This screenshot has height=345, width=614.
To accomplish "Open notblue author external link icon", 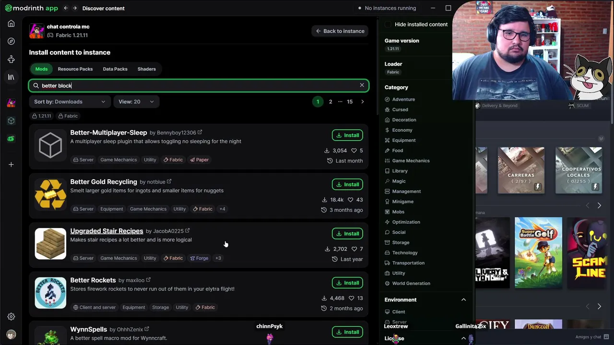I will [169, 182].
